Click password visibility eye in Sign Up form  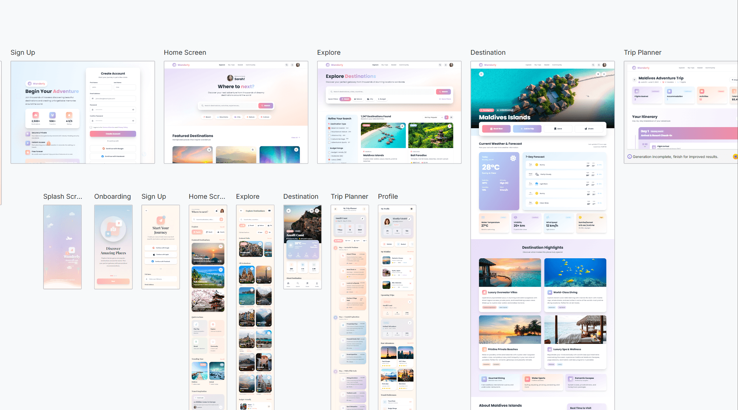(x=133, y=109)
